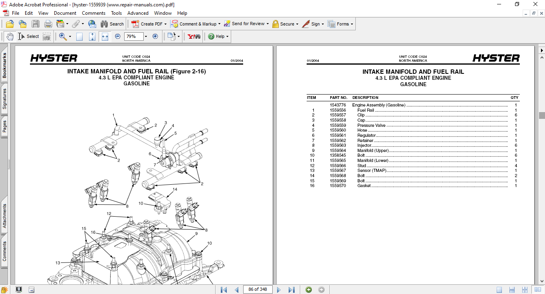Open the Attach File tool
The image size is (545, 294).
[76, 24]
